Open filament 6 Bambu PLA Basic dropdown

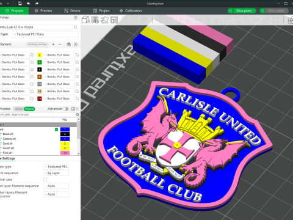[59, 70]
